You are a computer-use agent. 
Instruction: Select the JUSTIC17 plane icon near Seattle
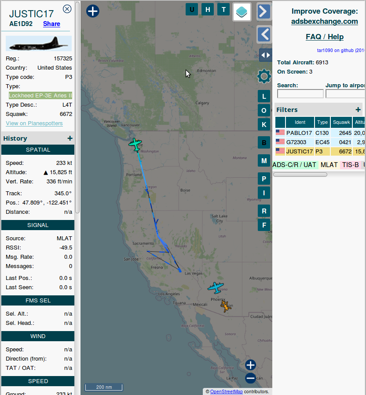tap(135, 145)
